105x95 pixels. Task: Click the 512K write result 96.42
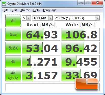[x=81, y=48]
